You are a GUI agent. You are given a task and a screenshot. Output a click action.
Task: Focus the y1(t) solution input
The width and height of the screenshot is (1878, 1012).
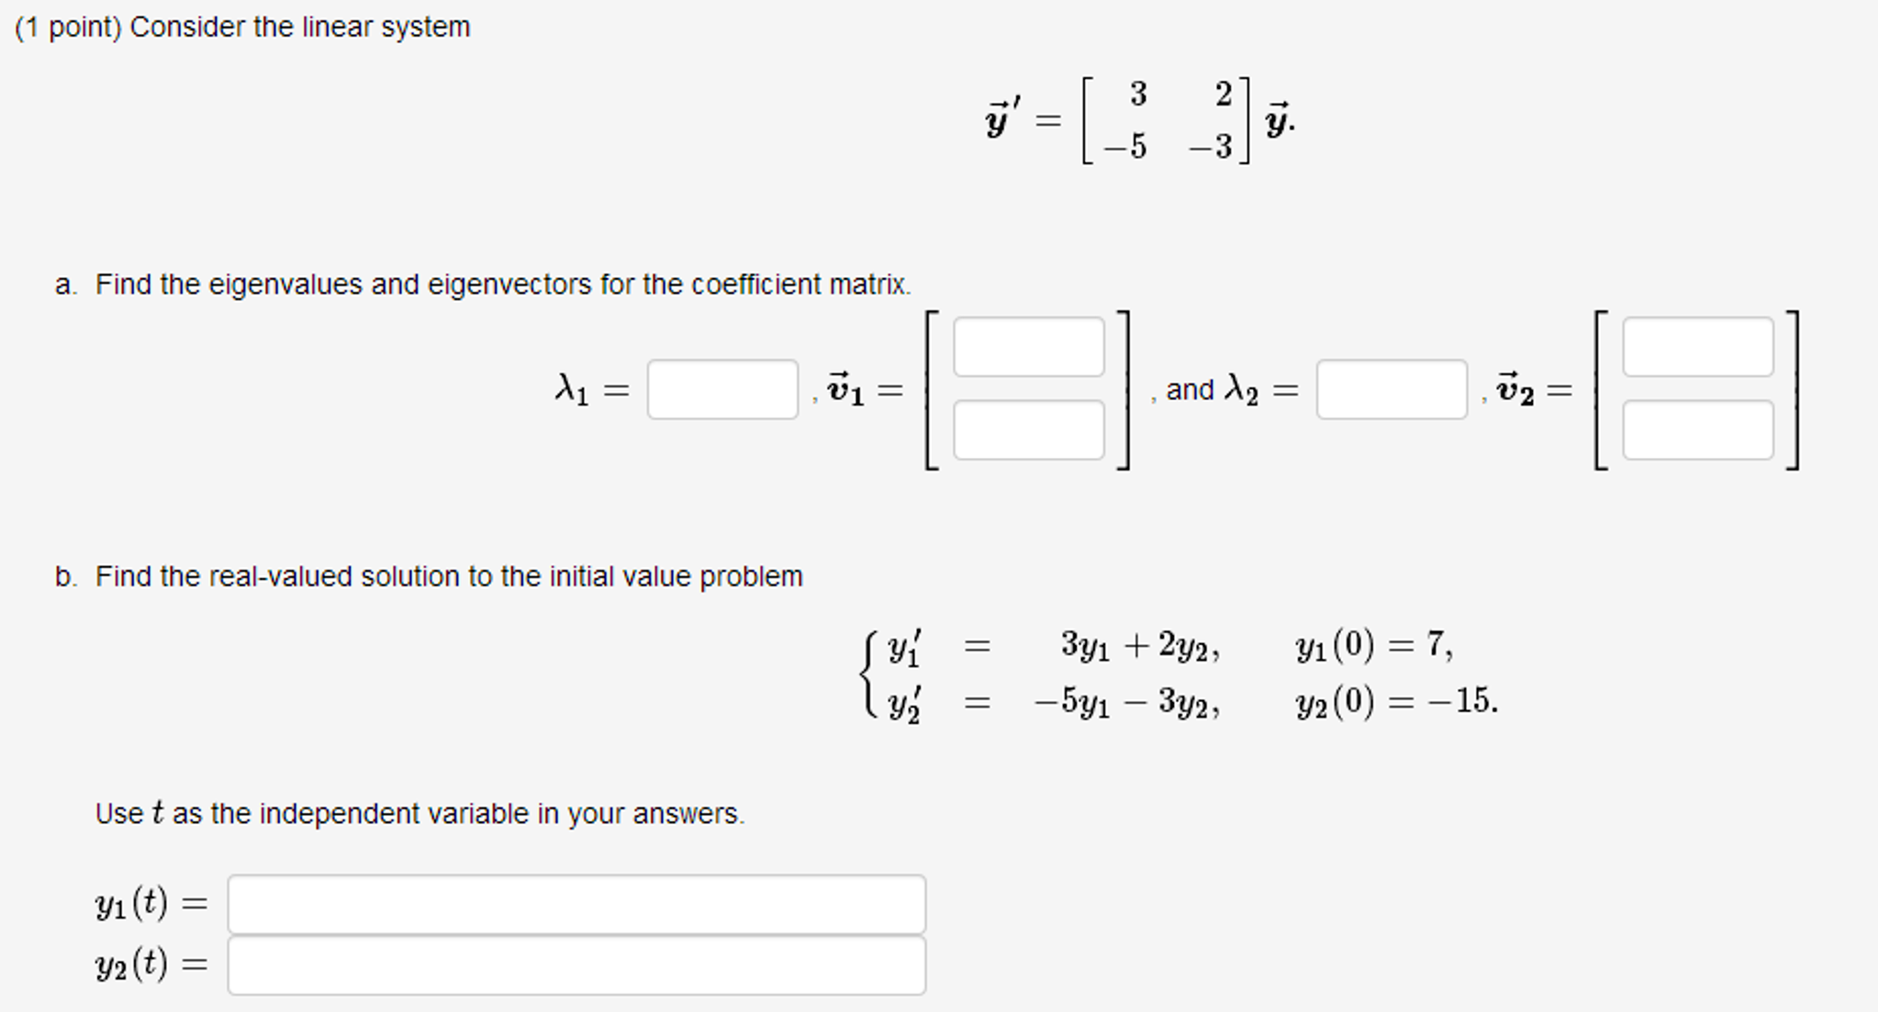click(x=576, y=905)
